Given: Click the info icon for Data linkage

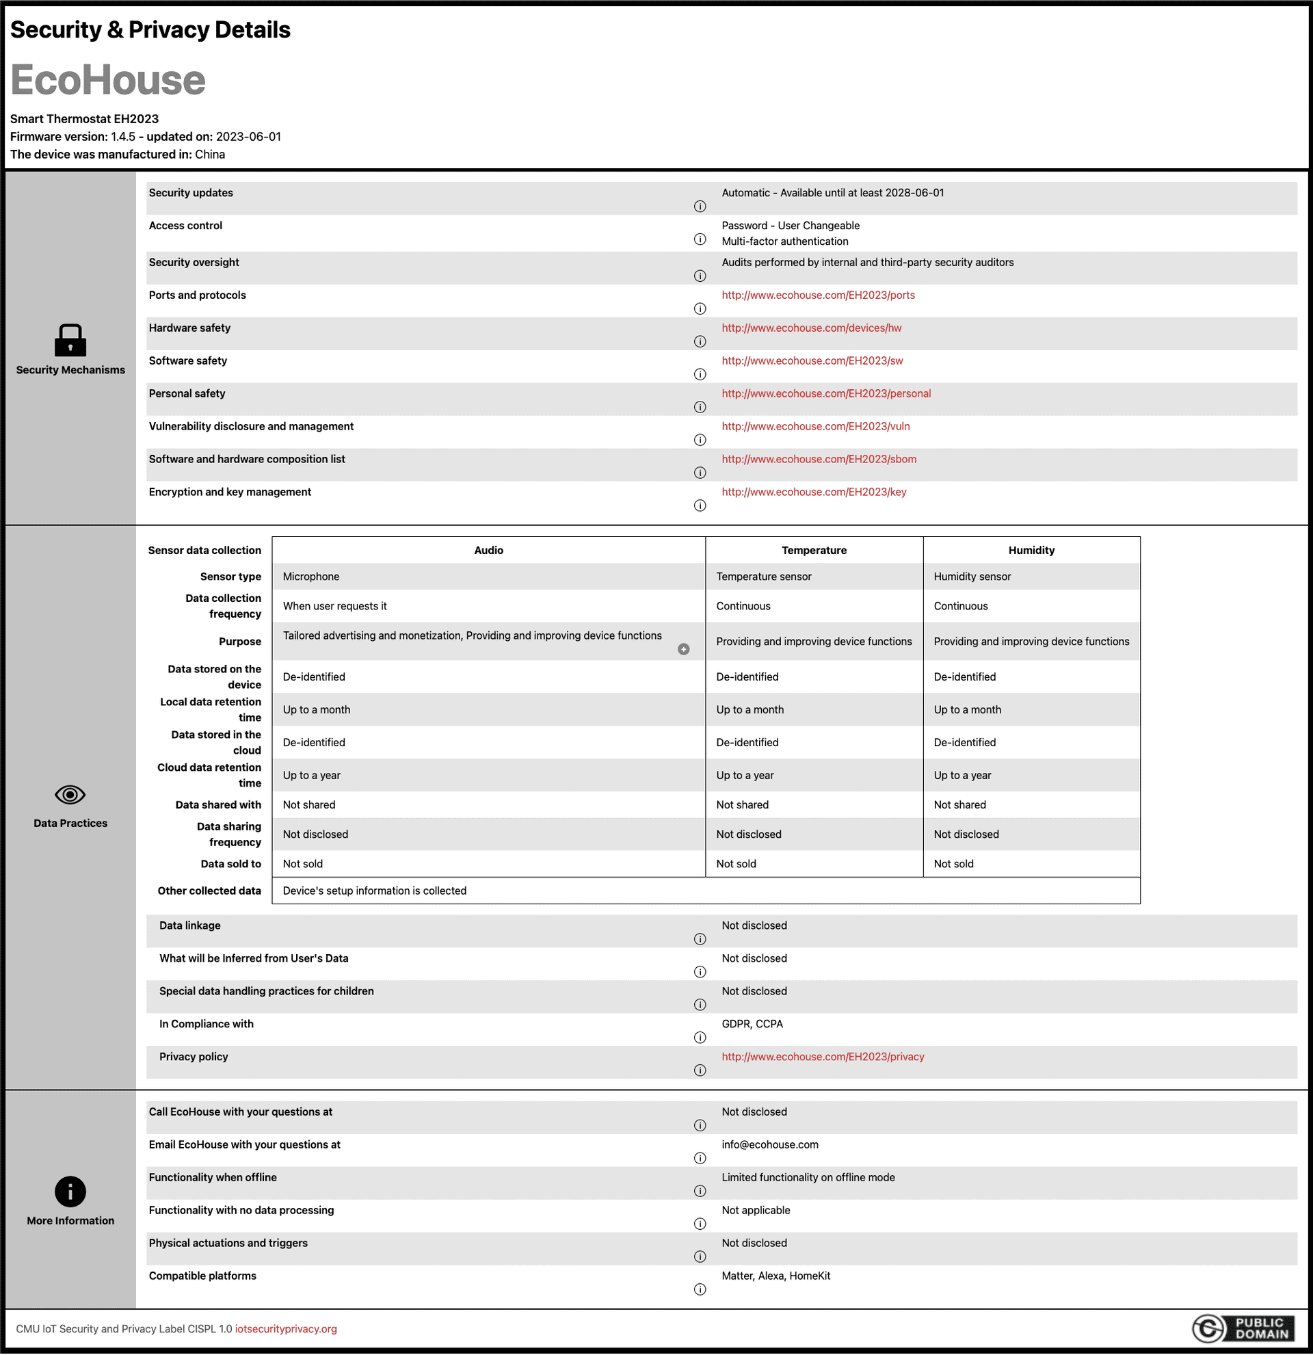Looking at the screenshot, I should (700, 939).
